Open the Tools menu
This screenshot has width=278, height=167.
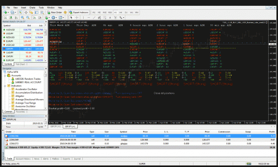[x=41, y=8]
